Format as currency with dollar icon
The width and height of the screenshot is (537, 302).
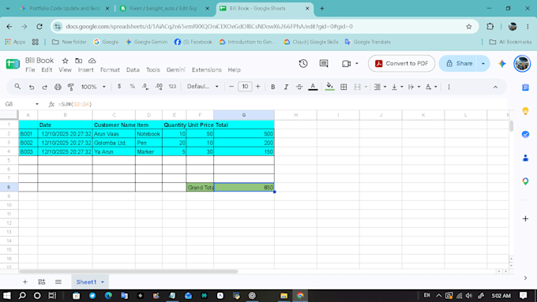(119, 87)
